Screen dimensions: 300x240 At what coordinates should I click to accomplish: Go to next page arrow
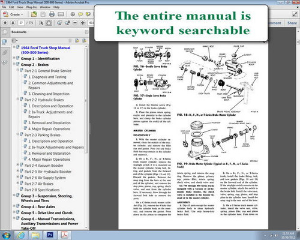13,23
